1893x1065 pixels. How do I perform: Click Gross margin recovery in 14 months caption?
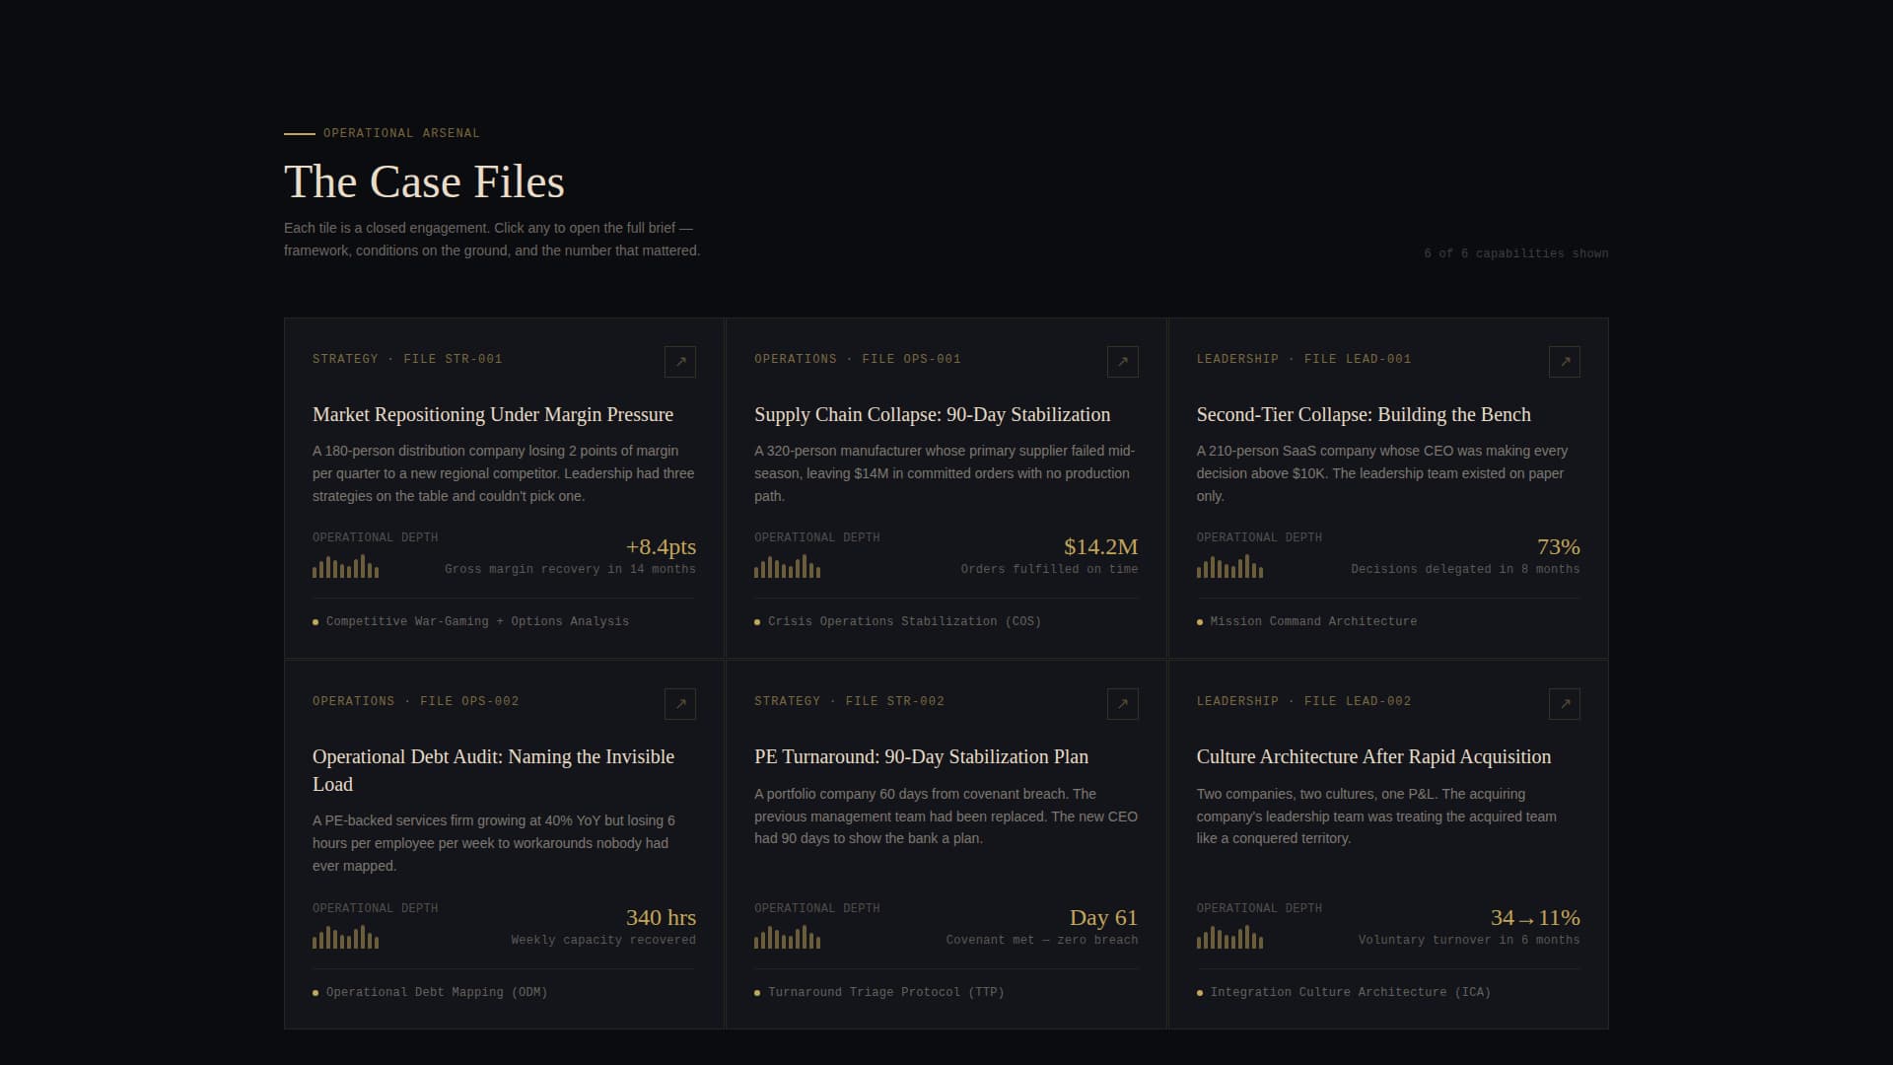tap(570, 570)
